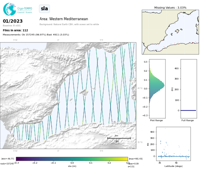Click the blue bar in Full Range plot
This screenshot has width=203, height=169.
click(188, 110)
